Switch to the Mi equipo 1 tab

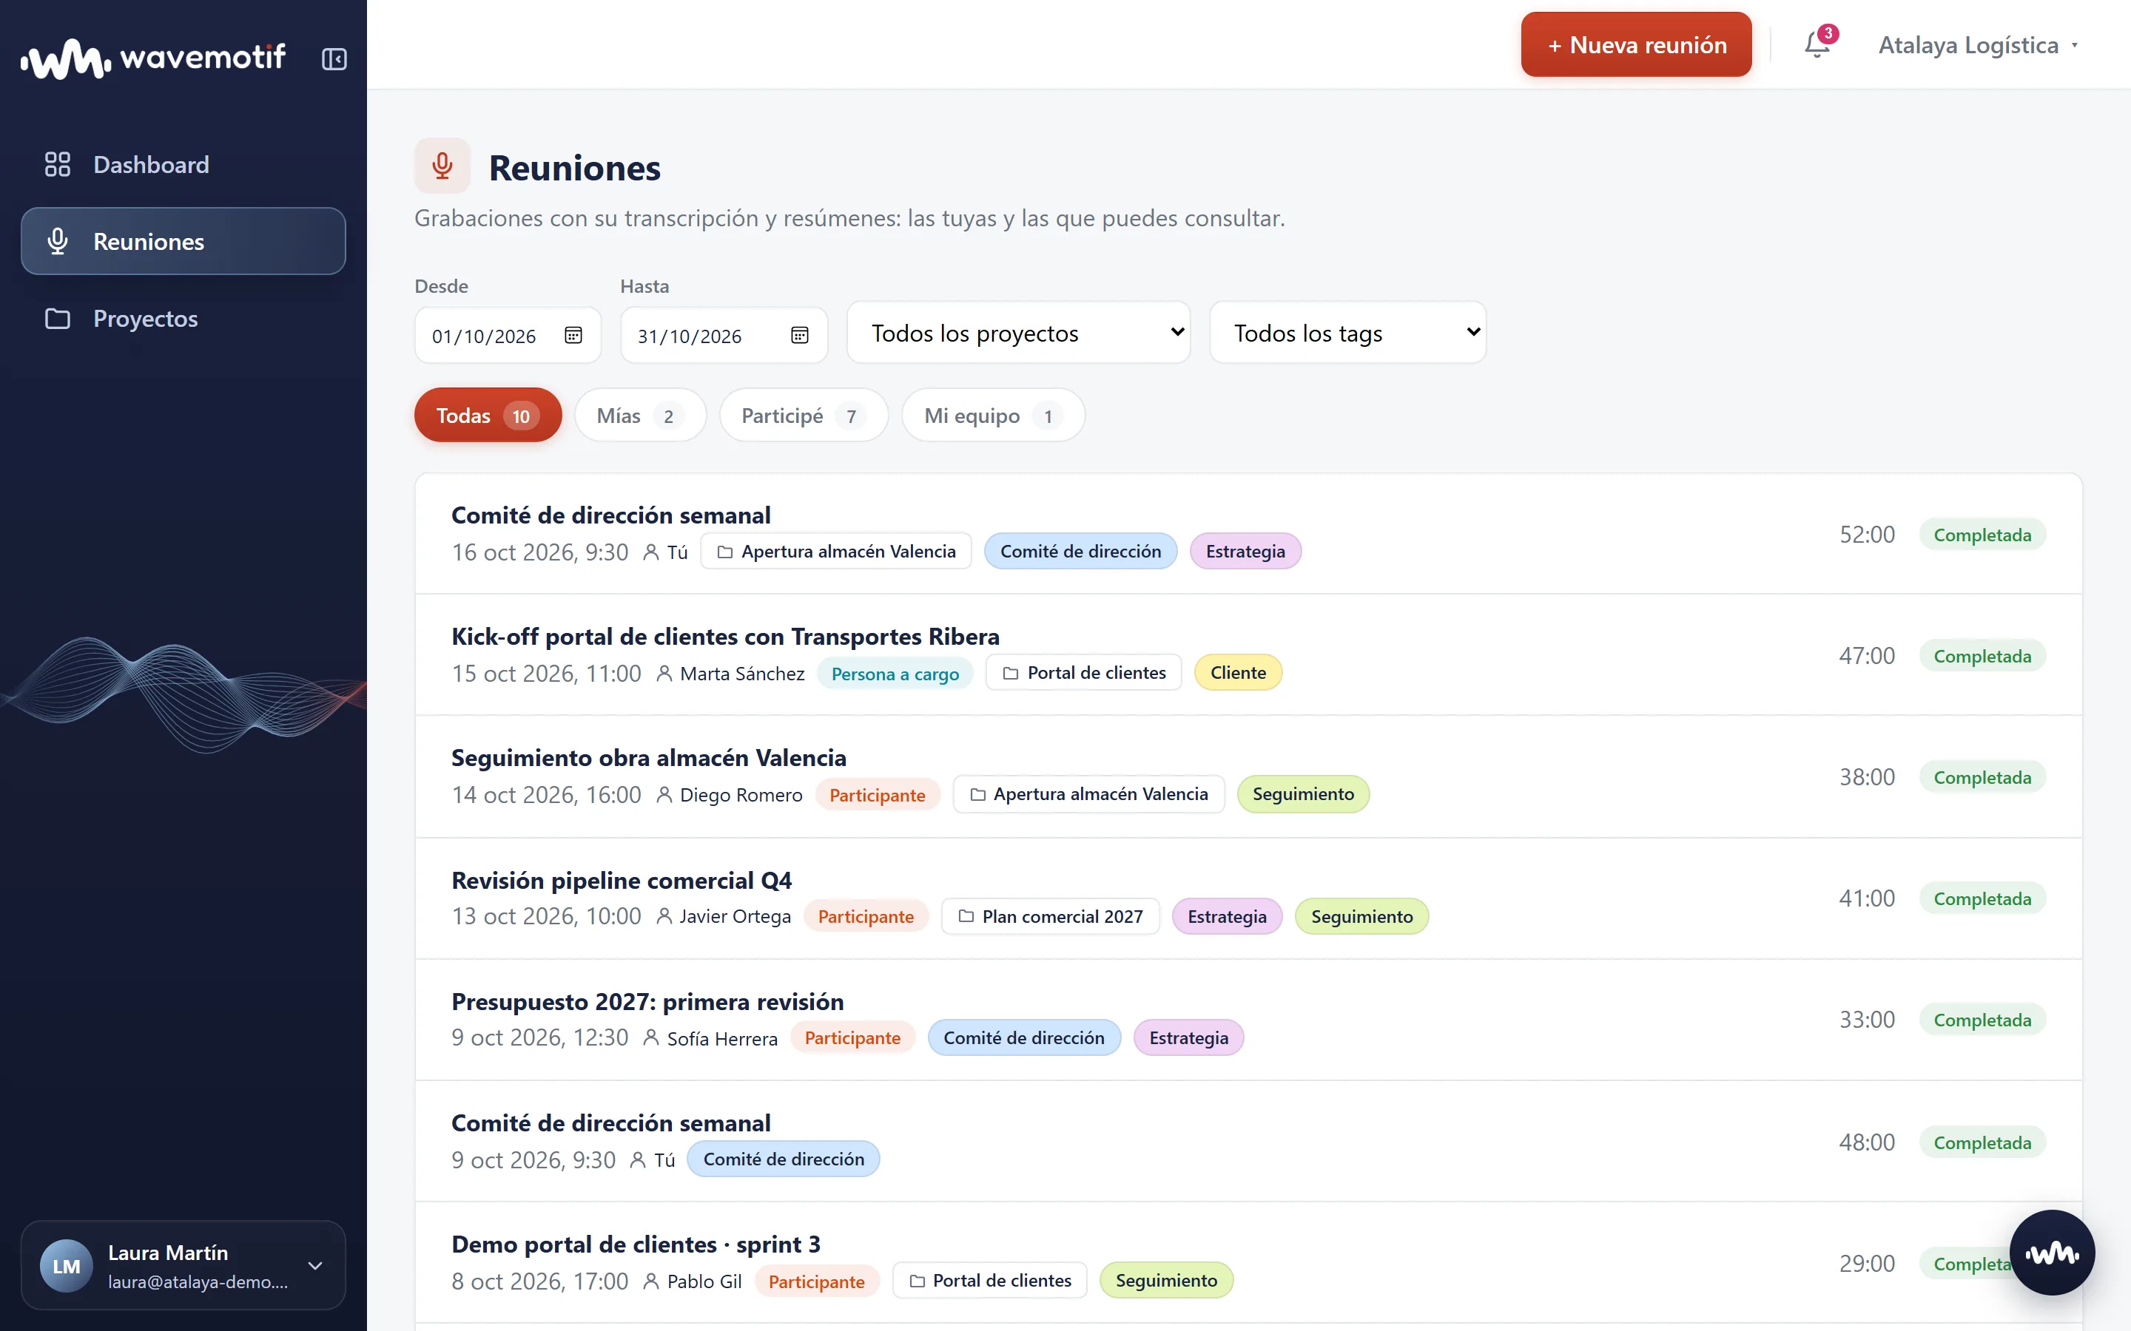tap(993, 416)
